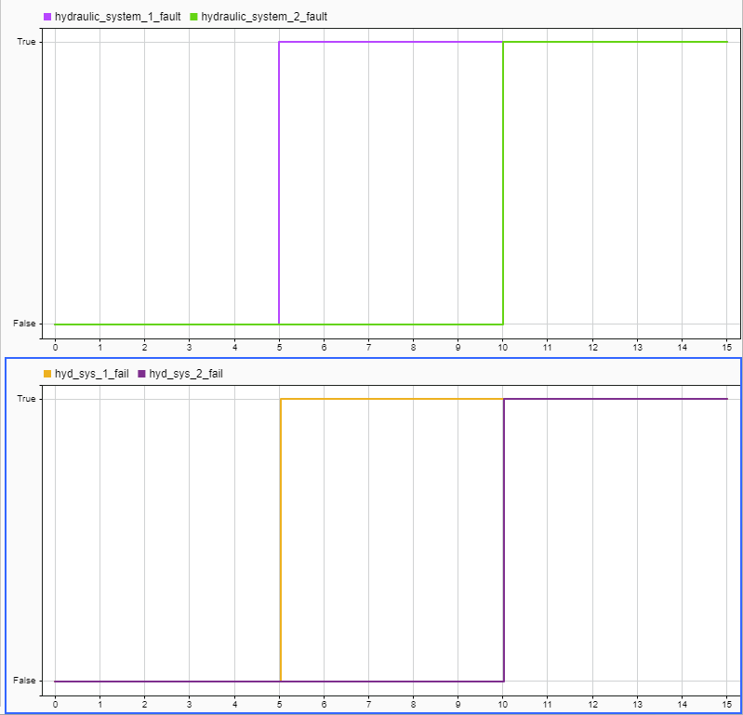This screenshot has height=715, width=743.
Task: Click x-axis tick label 5 in top plot
Action: click(x=279, y=348)
